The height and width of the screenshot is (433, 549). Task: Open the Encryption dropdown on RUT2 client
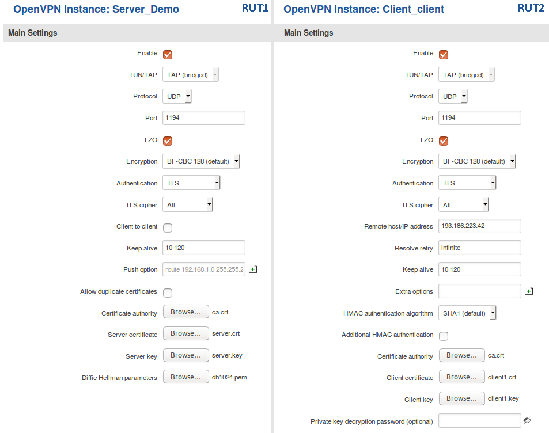pyautogui.click(x=477, y=161)
